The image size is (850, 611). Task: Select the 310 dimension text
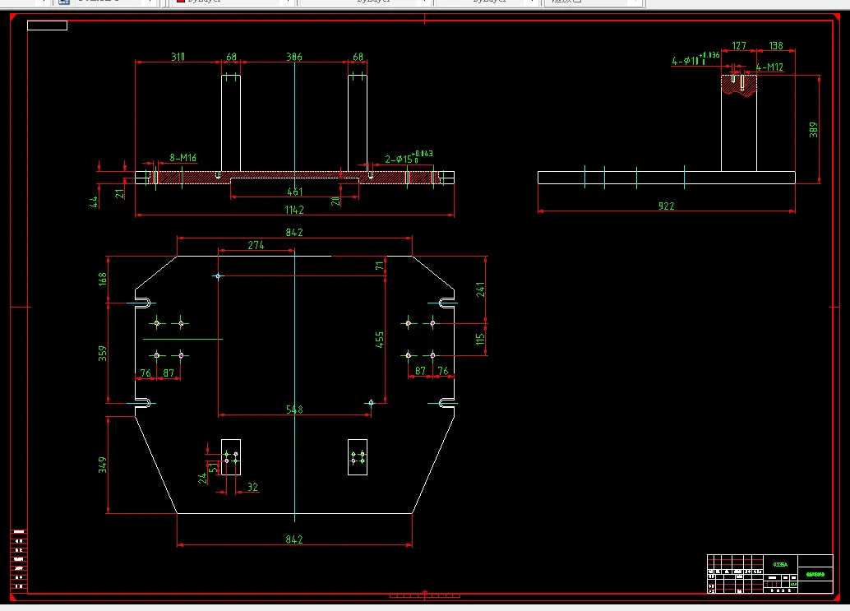point(178,57)
